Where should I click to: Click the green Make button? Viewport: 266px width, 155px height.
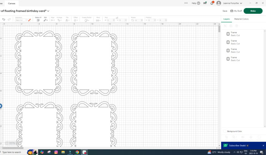click(253, 11)
